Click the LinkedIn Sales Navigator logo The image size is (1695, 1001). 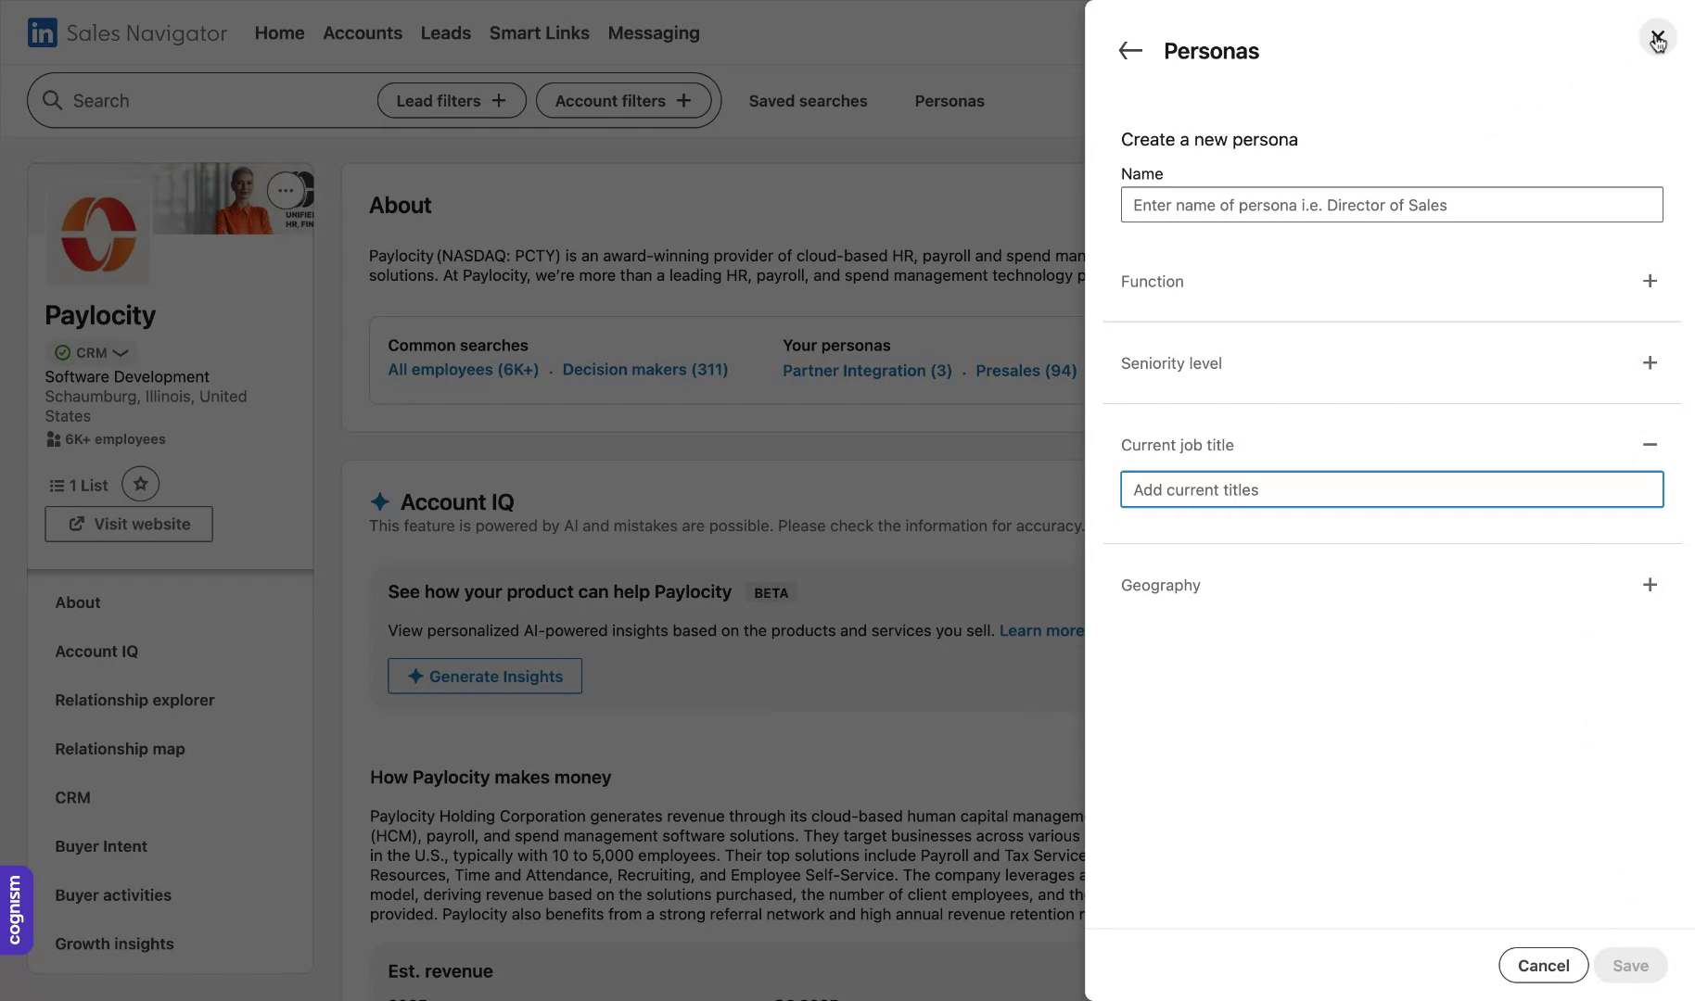(x=127, y=32)
